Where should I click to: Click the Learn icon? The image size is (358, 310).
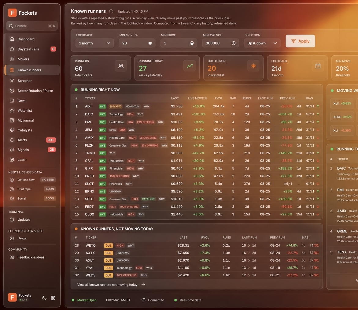click(x=12, y=159)
